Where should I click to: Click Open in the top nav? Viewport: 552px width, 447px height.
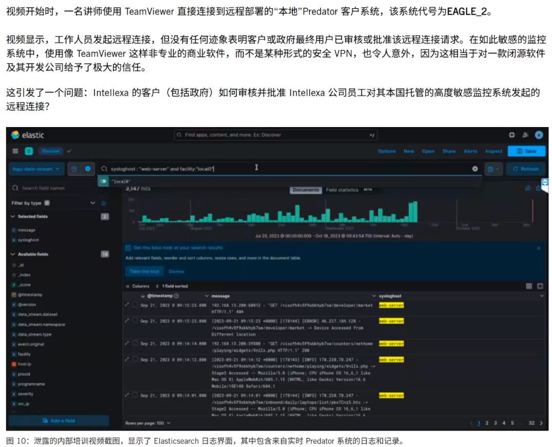(x=428, y=151)
